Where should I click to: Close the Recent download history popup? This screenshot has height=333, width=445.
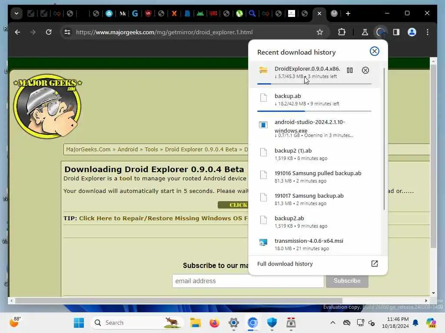tap(374, 51)
